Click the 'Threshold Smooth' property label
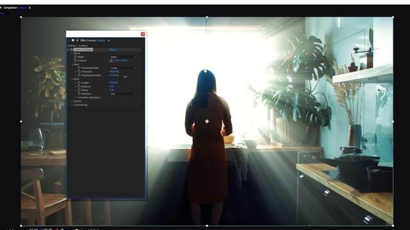The height and width of the screenshot is (230, 410). (91, 75)
